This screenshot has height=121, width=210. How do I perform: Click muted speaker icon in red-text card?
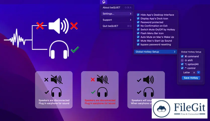coord(103,79)
